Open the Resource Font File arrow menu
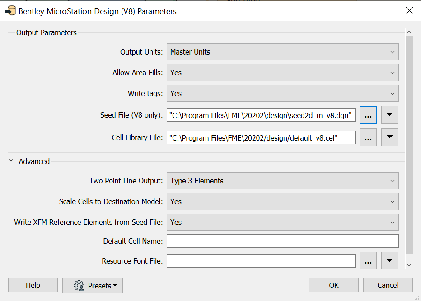Viewport: 421px width, 301px height. [389, 260]
